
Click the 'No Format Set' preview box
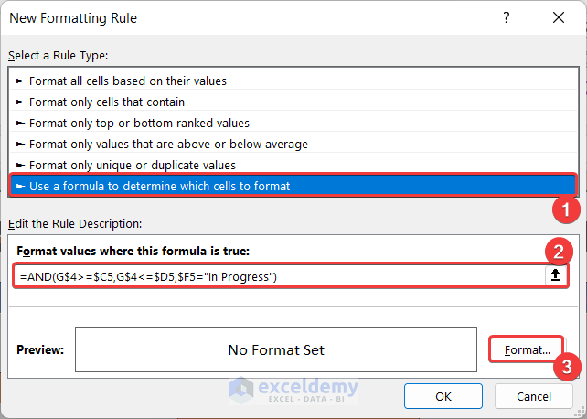(x=275, y=349)
